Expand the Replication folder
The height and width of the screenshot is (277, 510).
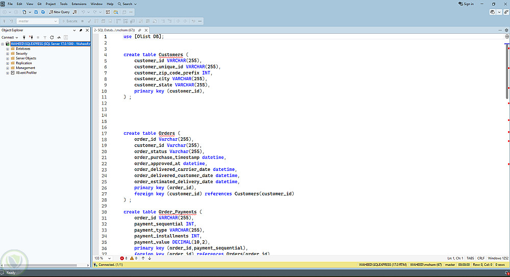pos(8,63)
